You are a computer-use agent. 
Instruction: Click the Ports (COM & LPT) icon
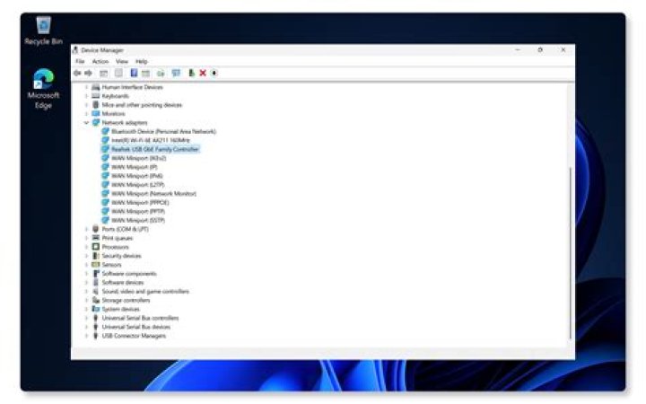click(x=96, y=229)
